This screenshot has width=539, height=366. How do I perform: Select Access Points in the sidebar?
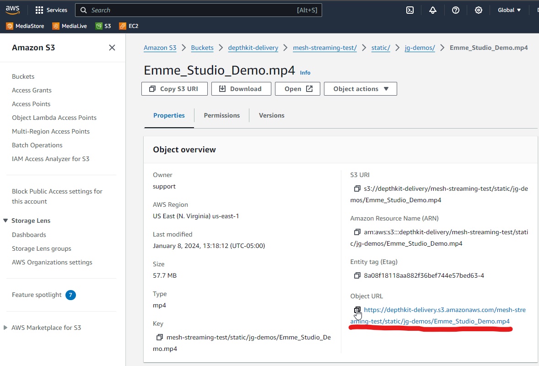(x=31, y=104)
